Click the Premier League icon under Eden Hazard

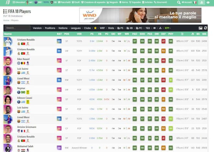point(28,63)
